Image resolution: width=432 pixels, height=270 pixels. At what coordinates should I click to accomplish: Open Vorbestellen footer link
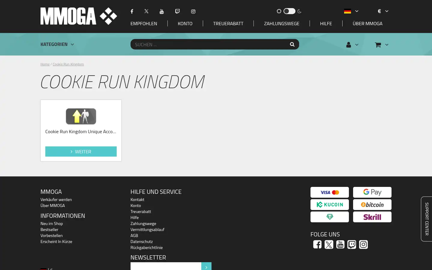pyautogui.click(x=52, y=235)
